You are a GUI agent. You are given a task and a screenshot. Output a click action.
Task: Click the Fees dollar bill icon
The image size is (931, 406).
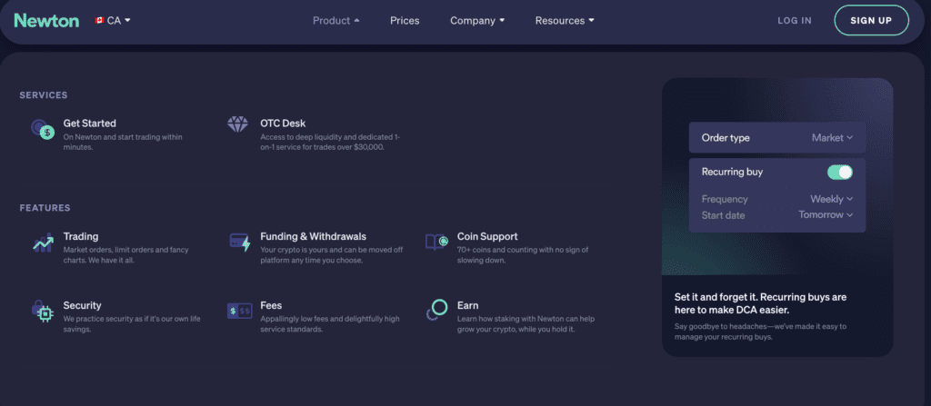[x=240, y=311]
